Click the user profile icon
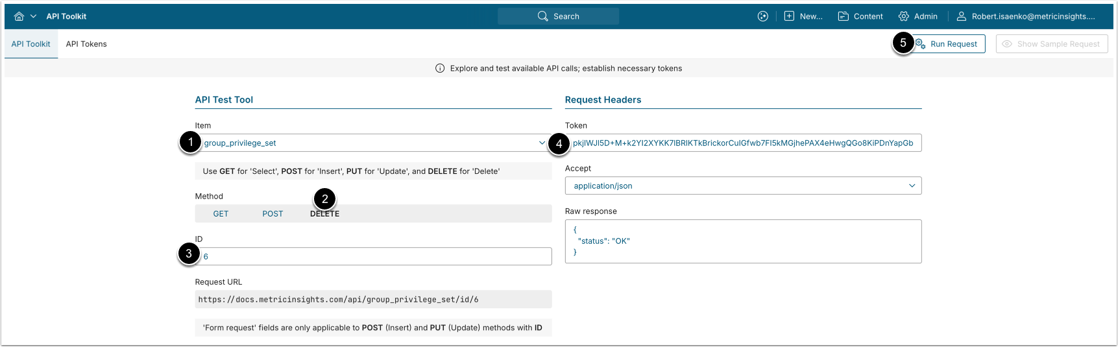Viewport: 1118px width, 347px height. point(961,16)
